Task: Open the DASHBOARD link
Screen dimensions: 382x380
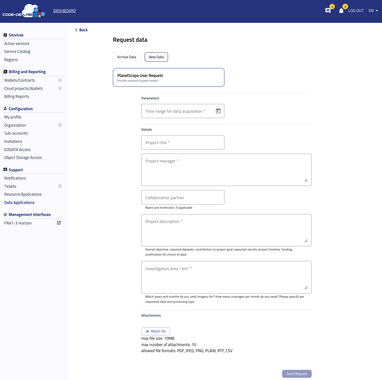Action: (x=64, y=11)
